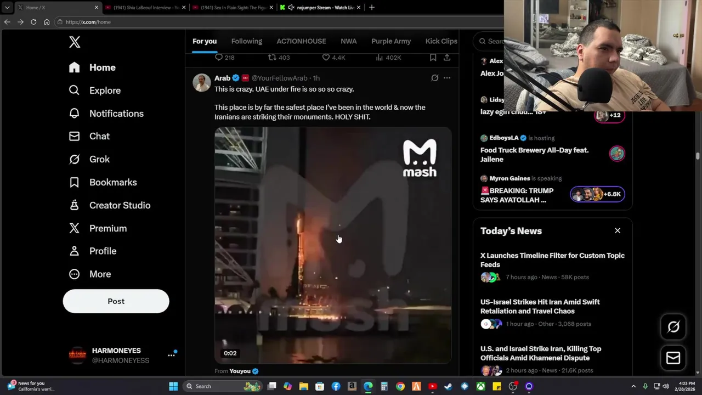Open US-Israel Strikes Hit Iran news
Screen dimensions: 702x395
pyautogui.click(x=540, y=307)
